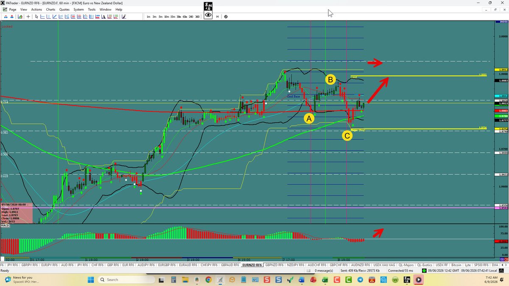Switch to GBPAUD RF6 tab

[x=230, y=265]
